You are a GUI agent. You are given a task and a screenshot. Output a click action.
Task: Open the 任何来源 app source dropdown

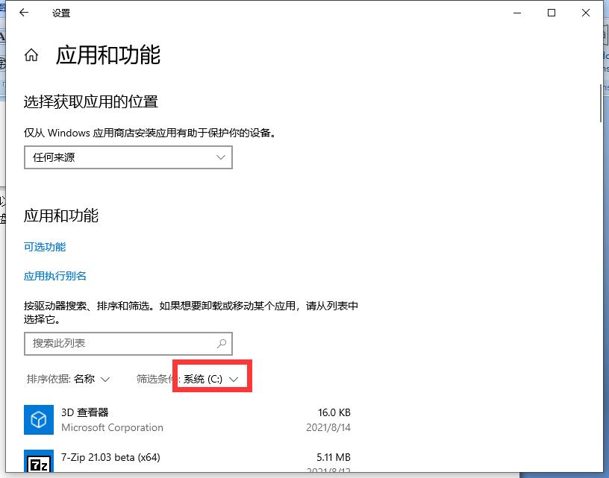[128, 157]
